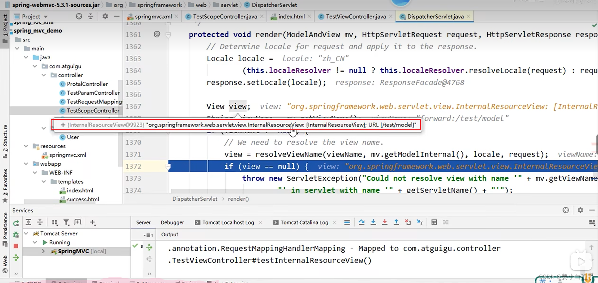This screenshot has width=598, height=283.
Task: Open the Project panel gear options
Action: pos(105,16)
